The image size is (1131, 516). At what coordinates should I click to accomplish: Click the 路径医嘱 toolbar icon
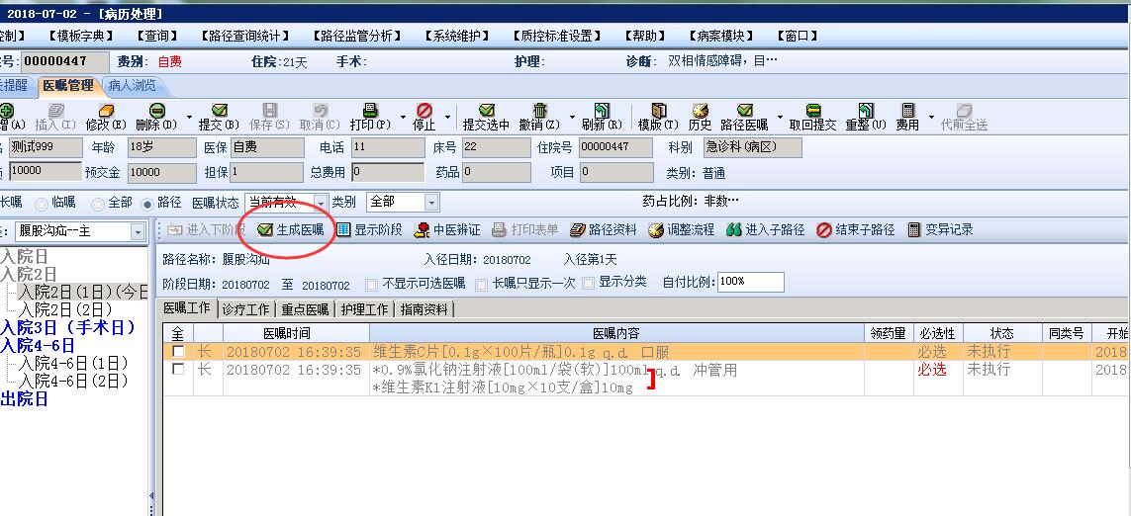(x=744, y=111)
